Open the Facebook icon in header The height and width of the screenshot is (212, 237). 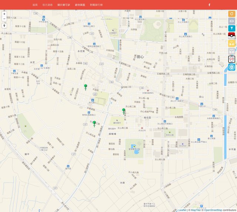[209, 5]
